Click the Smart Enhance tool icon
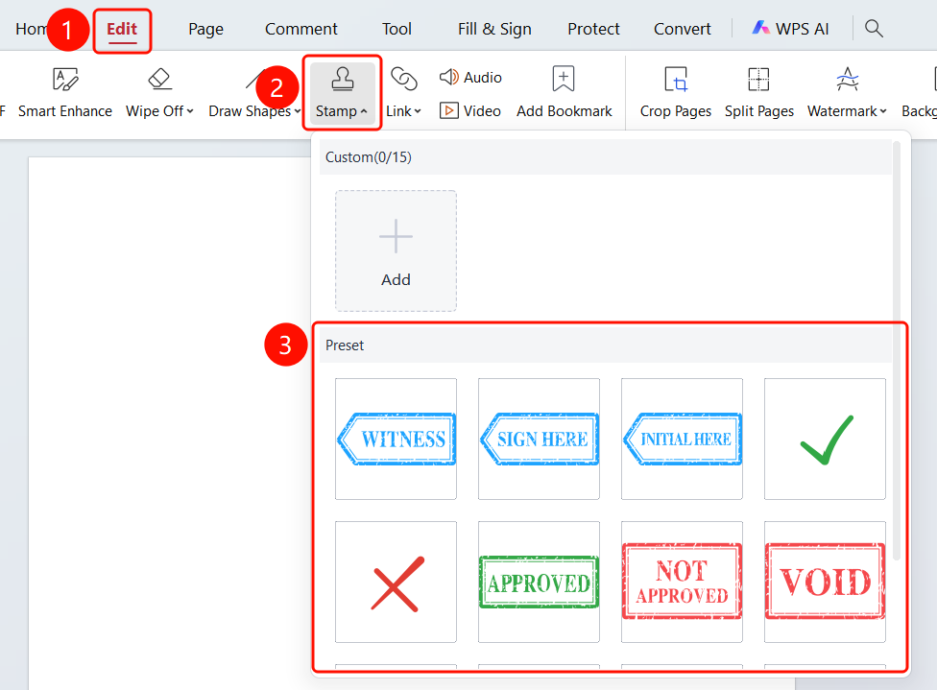The height and width of the screenshot is (690, 937). (65, 80)
